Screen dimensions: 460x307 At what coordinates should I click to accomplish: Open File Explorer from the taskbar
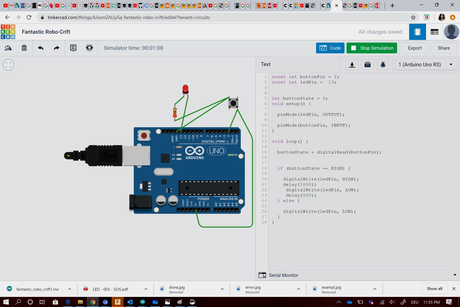pyautogui.click(x=80, y=302)
